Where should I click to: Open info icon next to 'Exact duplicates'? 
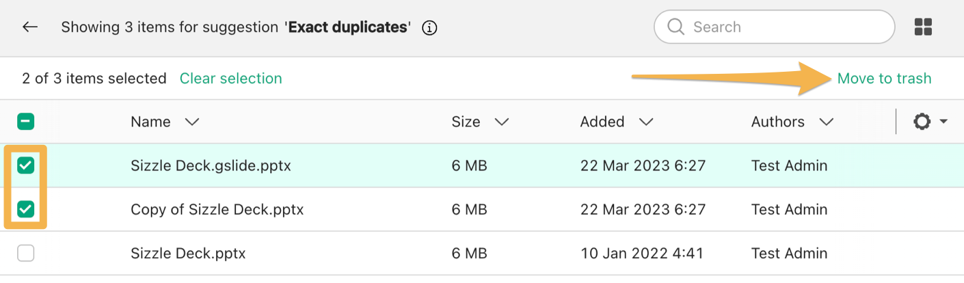coord(429,28)
